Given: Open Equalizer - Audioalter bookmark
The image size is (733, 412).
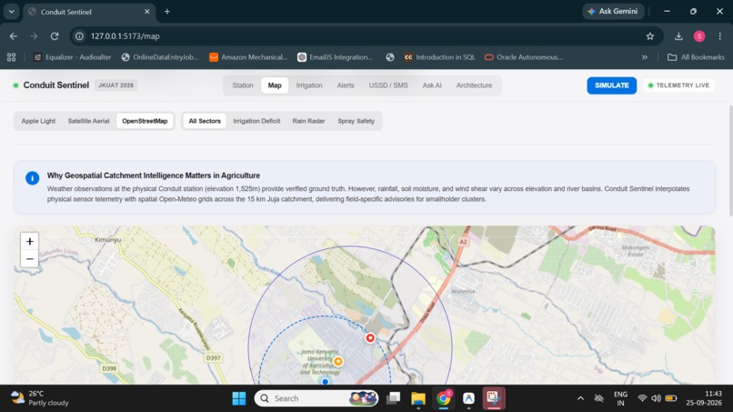Looking at the screenshot, I should [73, 57].
